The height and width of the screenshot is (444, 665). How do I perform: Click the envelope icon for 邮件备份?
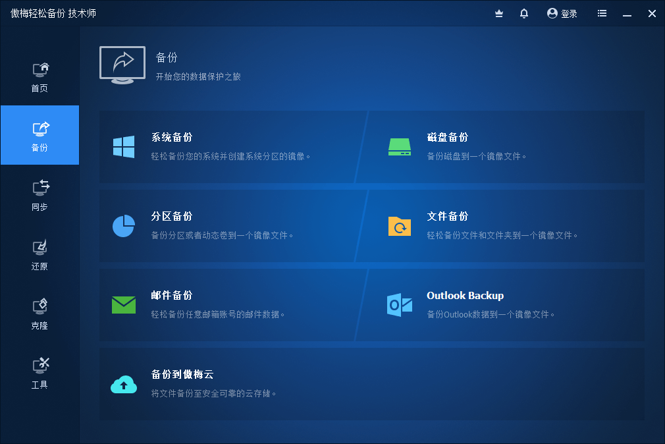pos(123,304)
